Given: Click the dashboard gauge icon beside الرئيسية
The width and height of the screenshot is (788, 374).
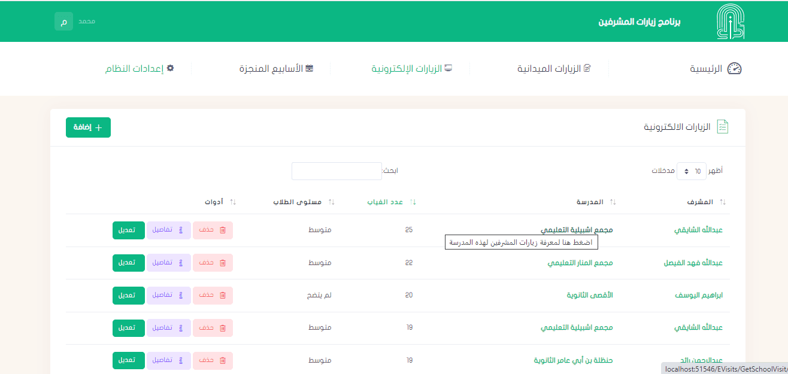Looking at the screenshot, I should click(x=734, y=69).
